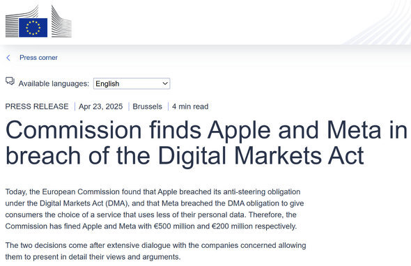Click the EU flag emblem with stars
Viewport: 411px width, 266px height.
click(x=33, y=28)
